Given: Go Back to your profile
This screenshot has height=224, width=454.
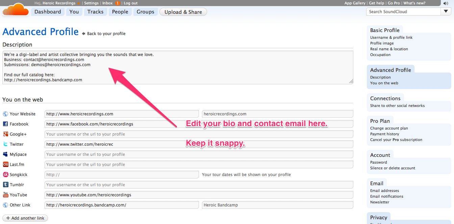Looking at the screenshot, I should (x=106, y=34).
